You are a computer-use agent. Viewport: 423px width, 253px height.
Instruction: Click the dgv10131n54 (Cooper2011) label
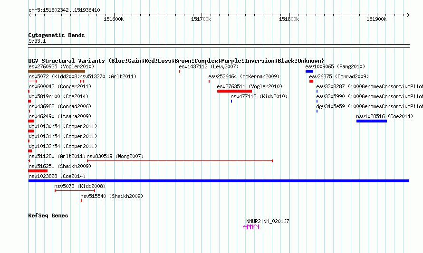tap(63, 136)
